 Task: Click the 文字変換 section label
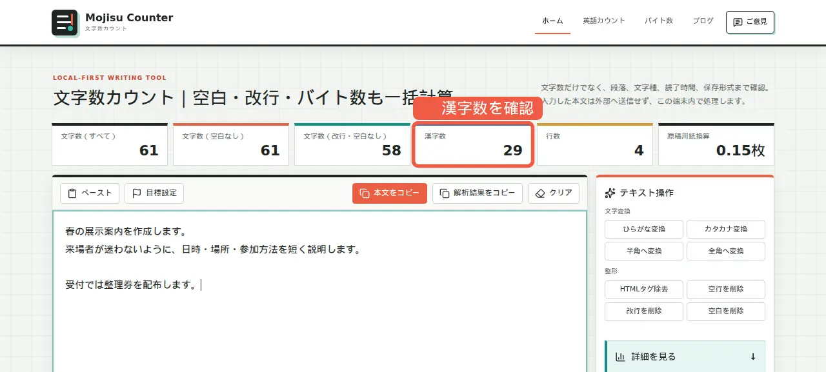pos(618,211)
